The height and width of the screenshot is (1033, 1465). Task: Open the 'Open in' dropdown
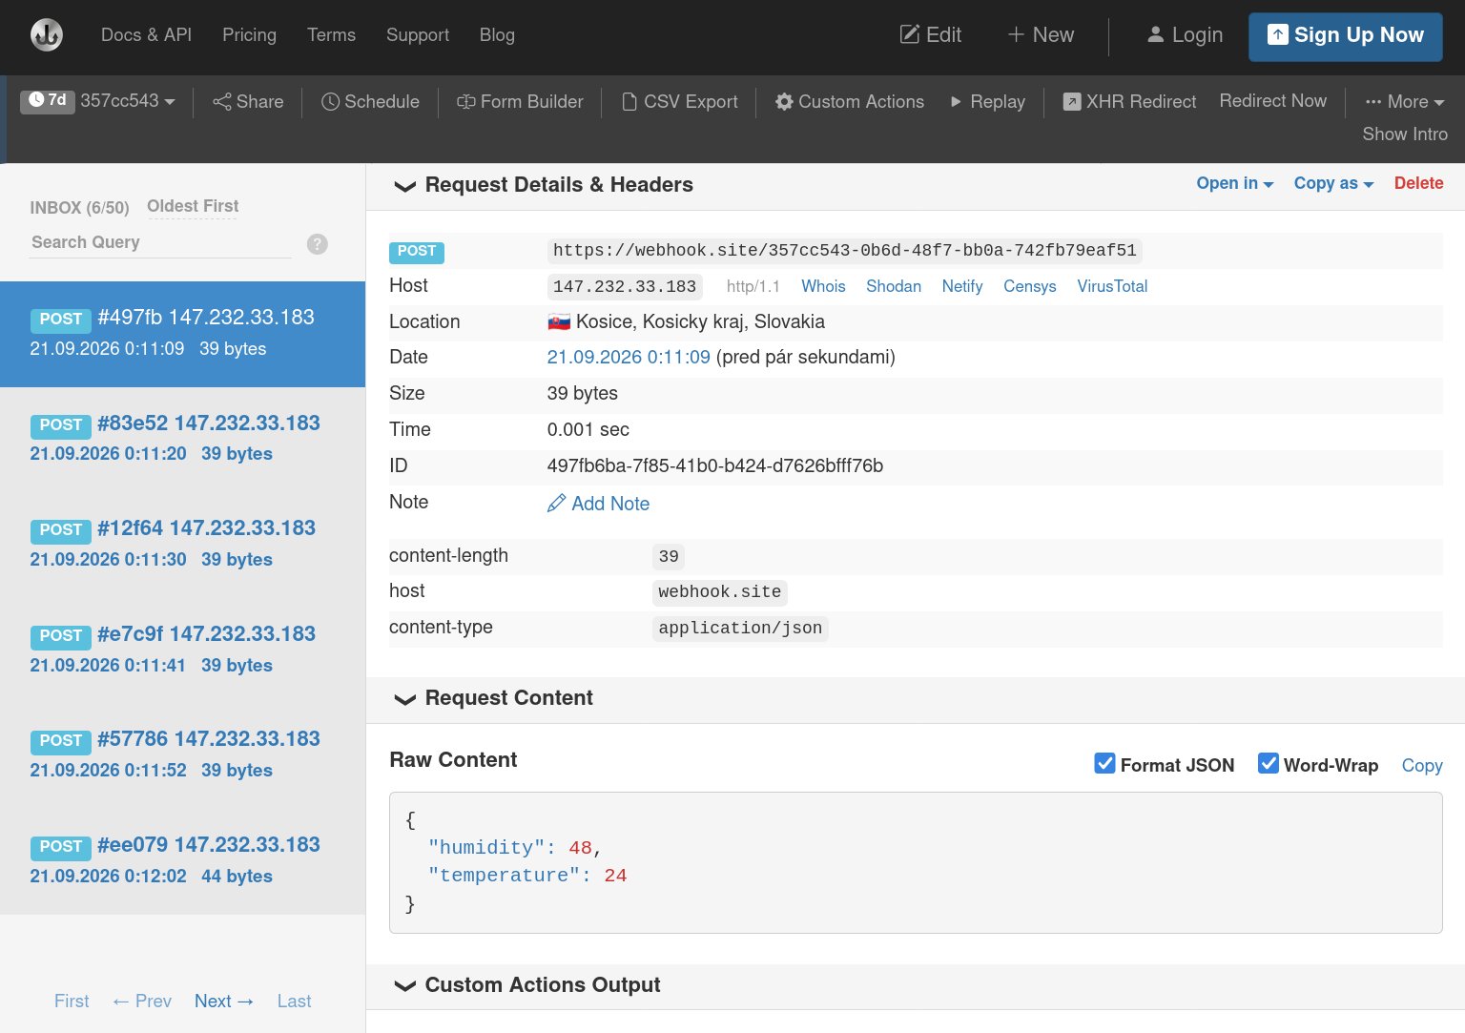(x=1234, y=183)
